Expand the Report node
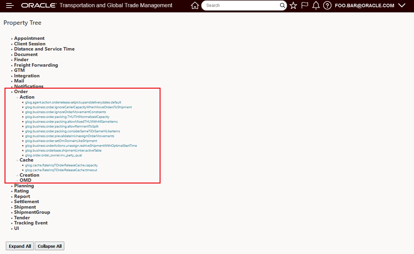Image resolution: width=414 pixels, height=254 pixels. click(x=22, y=196)
